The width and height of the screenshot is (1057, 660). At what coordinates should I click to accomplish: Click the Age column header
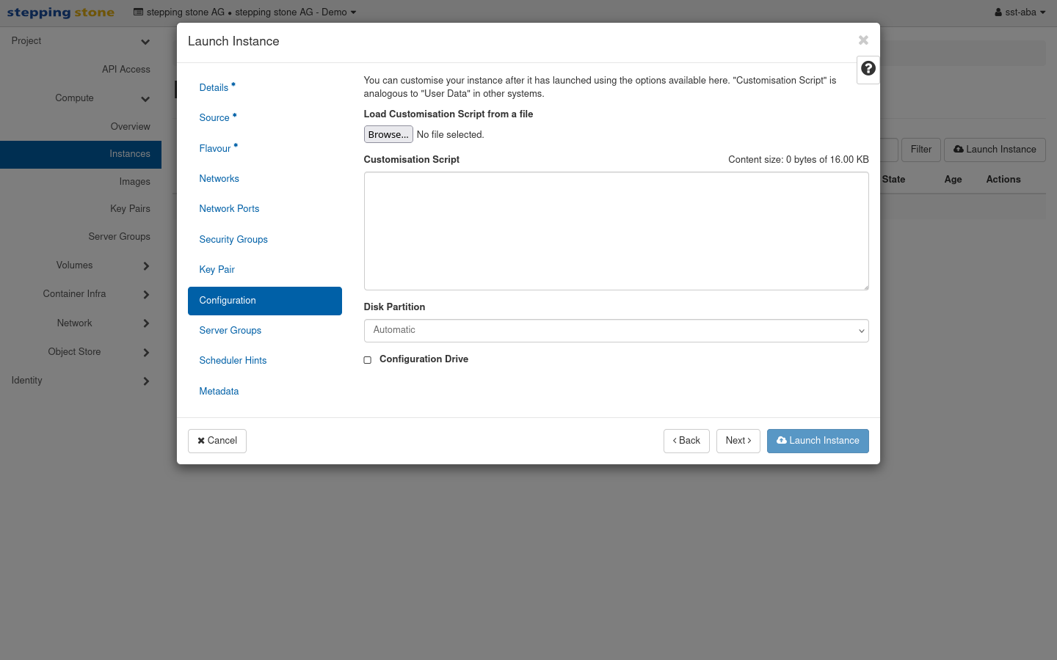pyautogui.click(x=953, y=179)
